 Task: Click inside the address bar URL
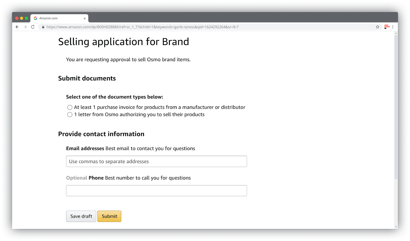pos(141,27)
